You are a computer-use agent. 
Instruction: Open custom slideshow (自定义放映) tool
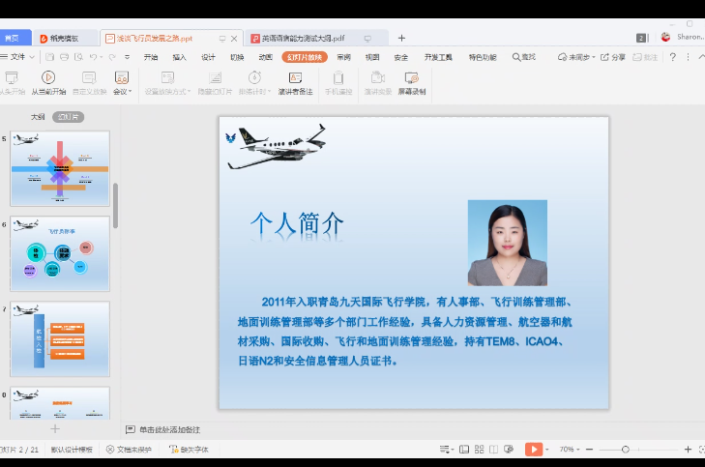click(x=89, y=77)
